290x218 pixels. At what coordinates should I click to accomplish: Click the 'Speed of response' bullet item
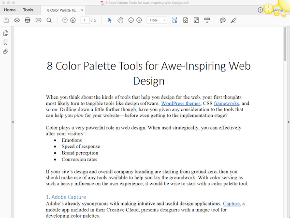[81, 146]
